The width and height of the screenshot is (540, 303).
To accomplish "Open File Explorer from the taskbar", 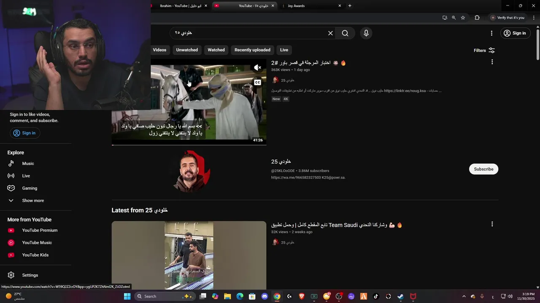I will click(x=227, y=296).
